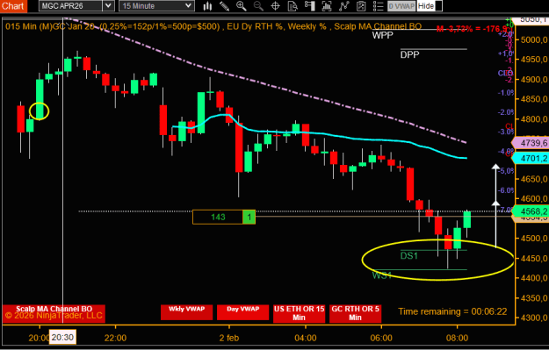Open the indicators line-graph icon
This screenshot has width=549, height=350.
click(343, 6)
